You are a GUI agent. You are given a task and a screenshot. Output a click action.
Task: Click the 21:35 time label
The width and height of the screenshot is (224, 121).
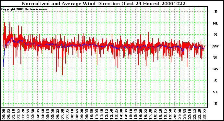point(185,114)
